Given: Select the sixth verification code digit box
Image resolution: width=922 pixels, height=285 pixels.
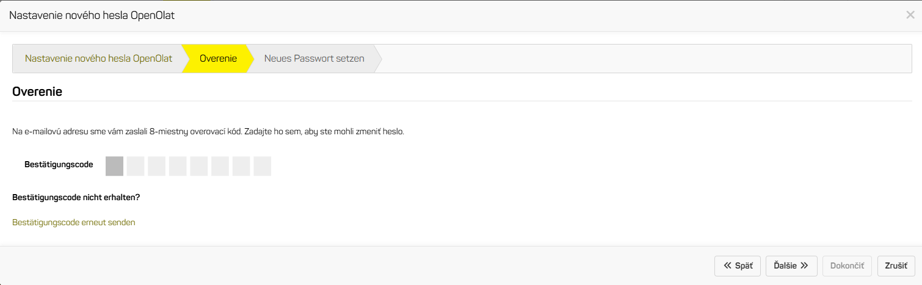Looking at the screenshot, I should [x=220, y=166].
